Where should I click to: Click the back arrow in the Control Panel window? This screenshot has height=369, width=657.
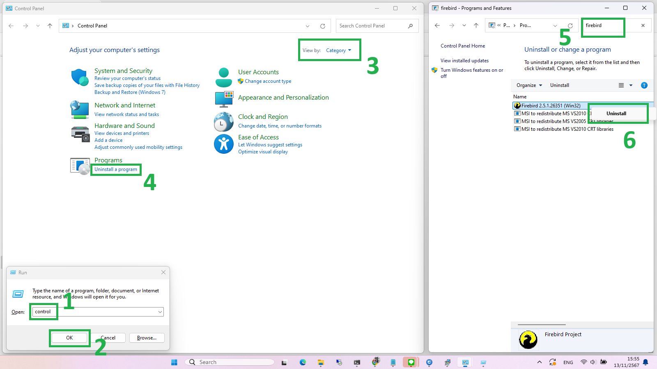tap(11, 26)
